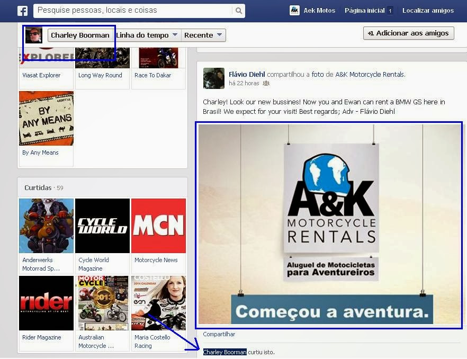The width and height of the screenshot is (467, 359).
Task: Click Compartilhar under the post
Action: [219, 334]
